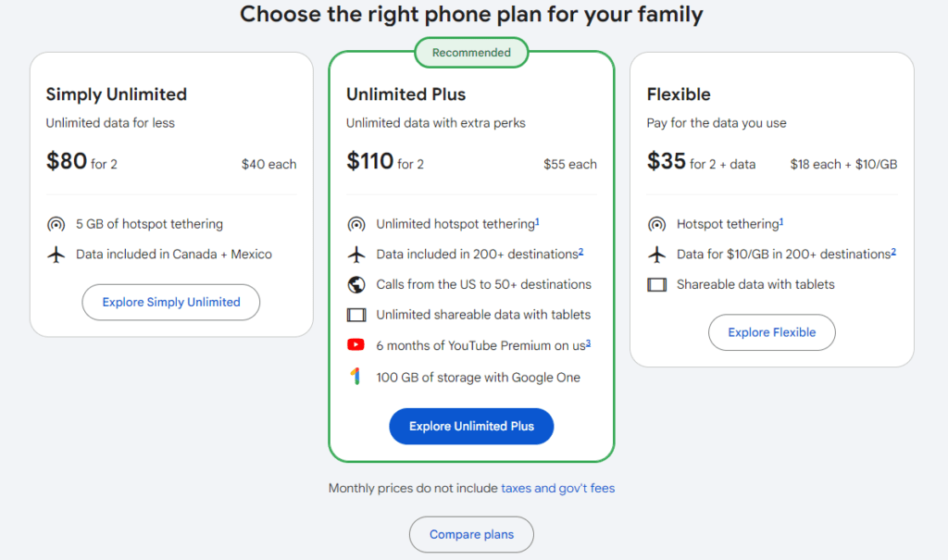Image resolution: width=948 pixels, height=560 pixels.
Task: Select the Explore Flexible button
Action: click(772, 332)
